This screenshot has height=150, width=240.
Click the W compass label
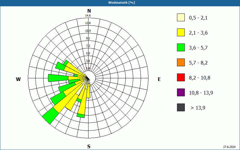coord(18,79)
